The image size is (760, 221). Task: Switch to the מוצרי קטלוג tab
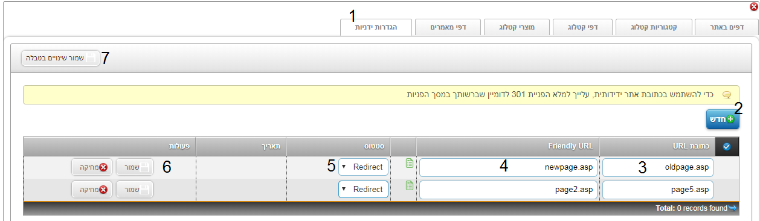click(516, 27)
